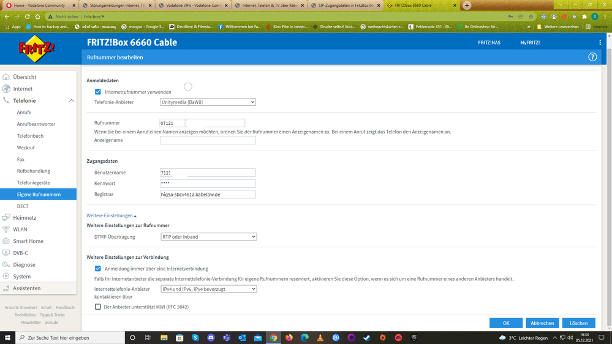Image resolution: width=612 pixels, height=344 pixels.
Task: Open FRITZ!NAS link in header
Action: (x=489, y=42)
